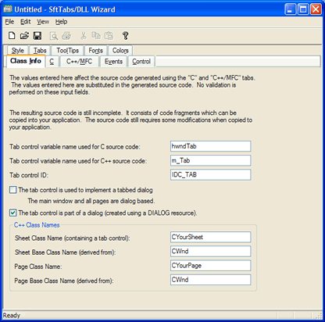
Task: Click the New document toolbar icon
Action: (x=12, y=35)
